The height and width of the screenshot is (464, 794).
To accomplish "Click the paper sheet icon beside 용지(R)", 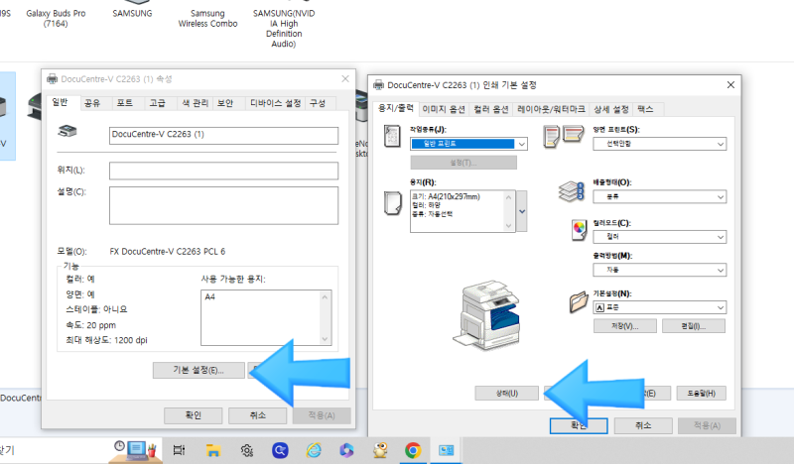I will (392, 203).
